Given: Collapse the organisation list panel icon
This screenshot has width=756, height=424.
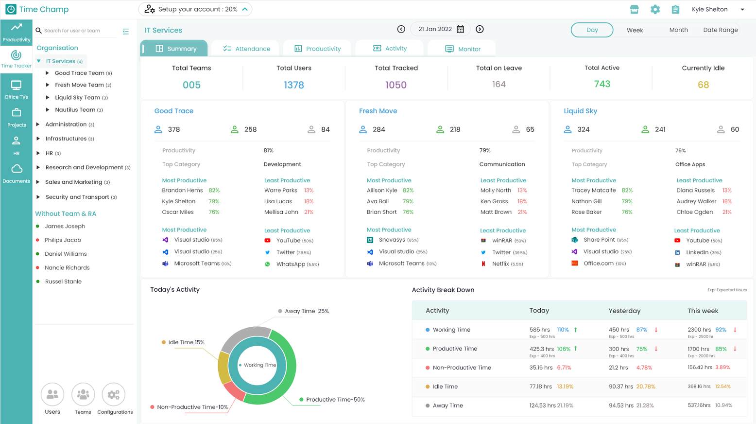Looking at the screenshot, I should click(x=126, y=31).
